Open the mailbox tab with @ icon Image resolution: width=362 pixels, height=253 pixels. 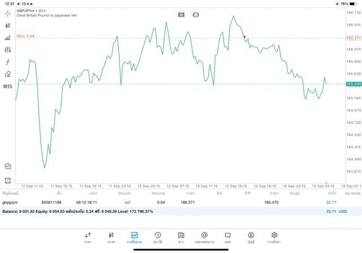(204, 237)
